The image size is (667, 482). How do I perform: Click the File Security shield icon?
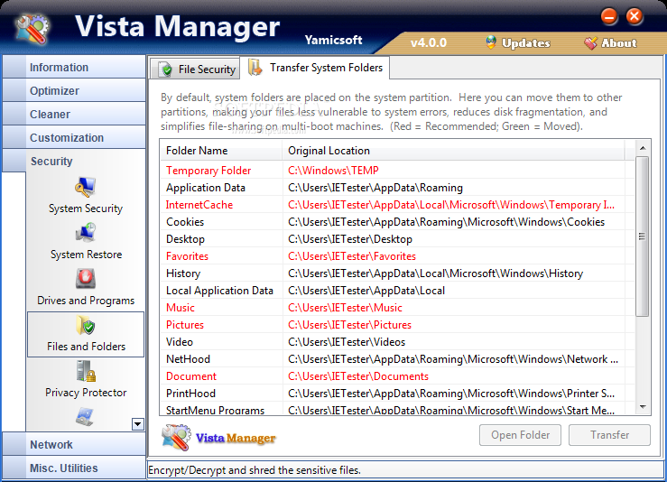click(x=165, y=69)
